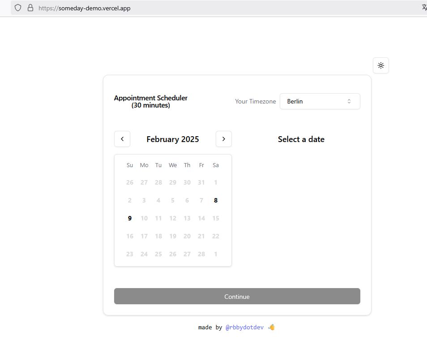Image resolution: width=427 pixels, height=345 pixels.
Task: Toggle the light/dark theme sun icon
Action: tap(381, 65)
